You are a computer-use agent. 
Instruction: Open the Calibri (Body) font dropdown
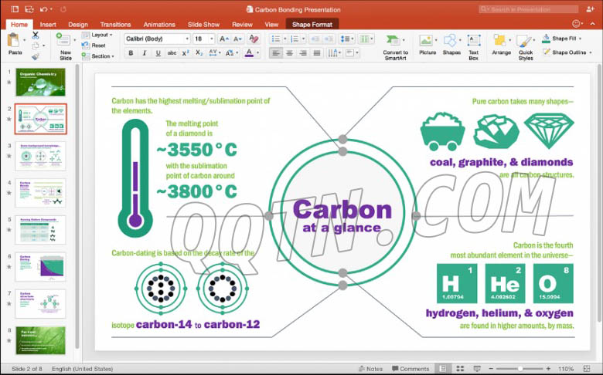(x=157, y=39)
